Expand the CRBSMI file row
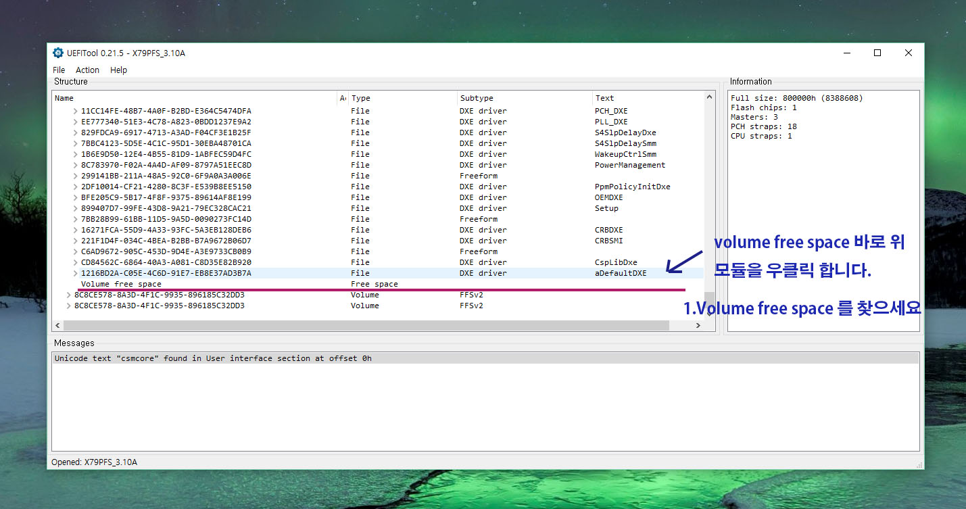This screenshot has height=509, width=966. tap(76, 241)
